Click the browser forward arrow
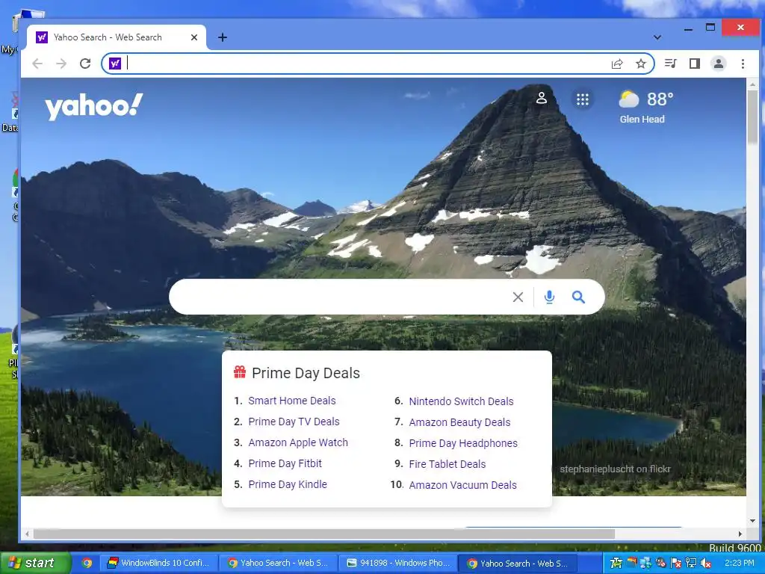 (x=61, y=64)
